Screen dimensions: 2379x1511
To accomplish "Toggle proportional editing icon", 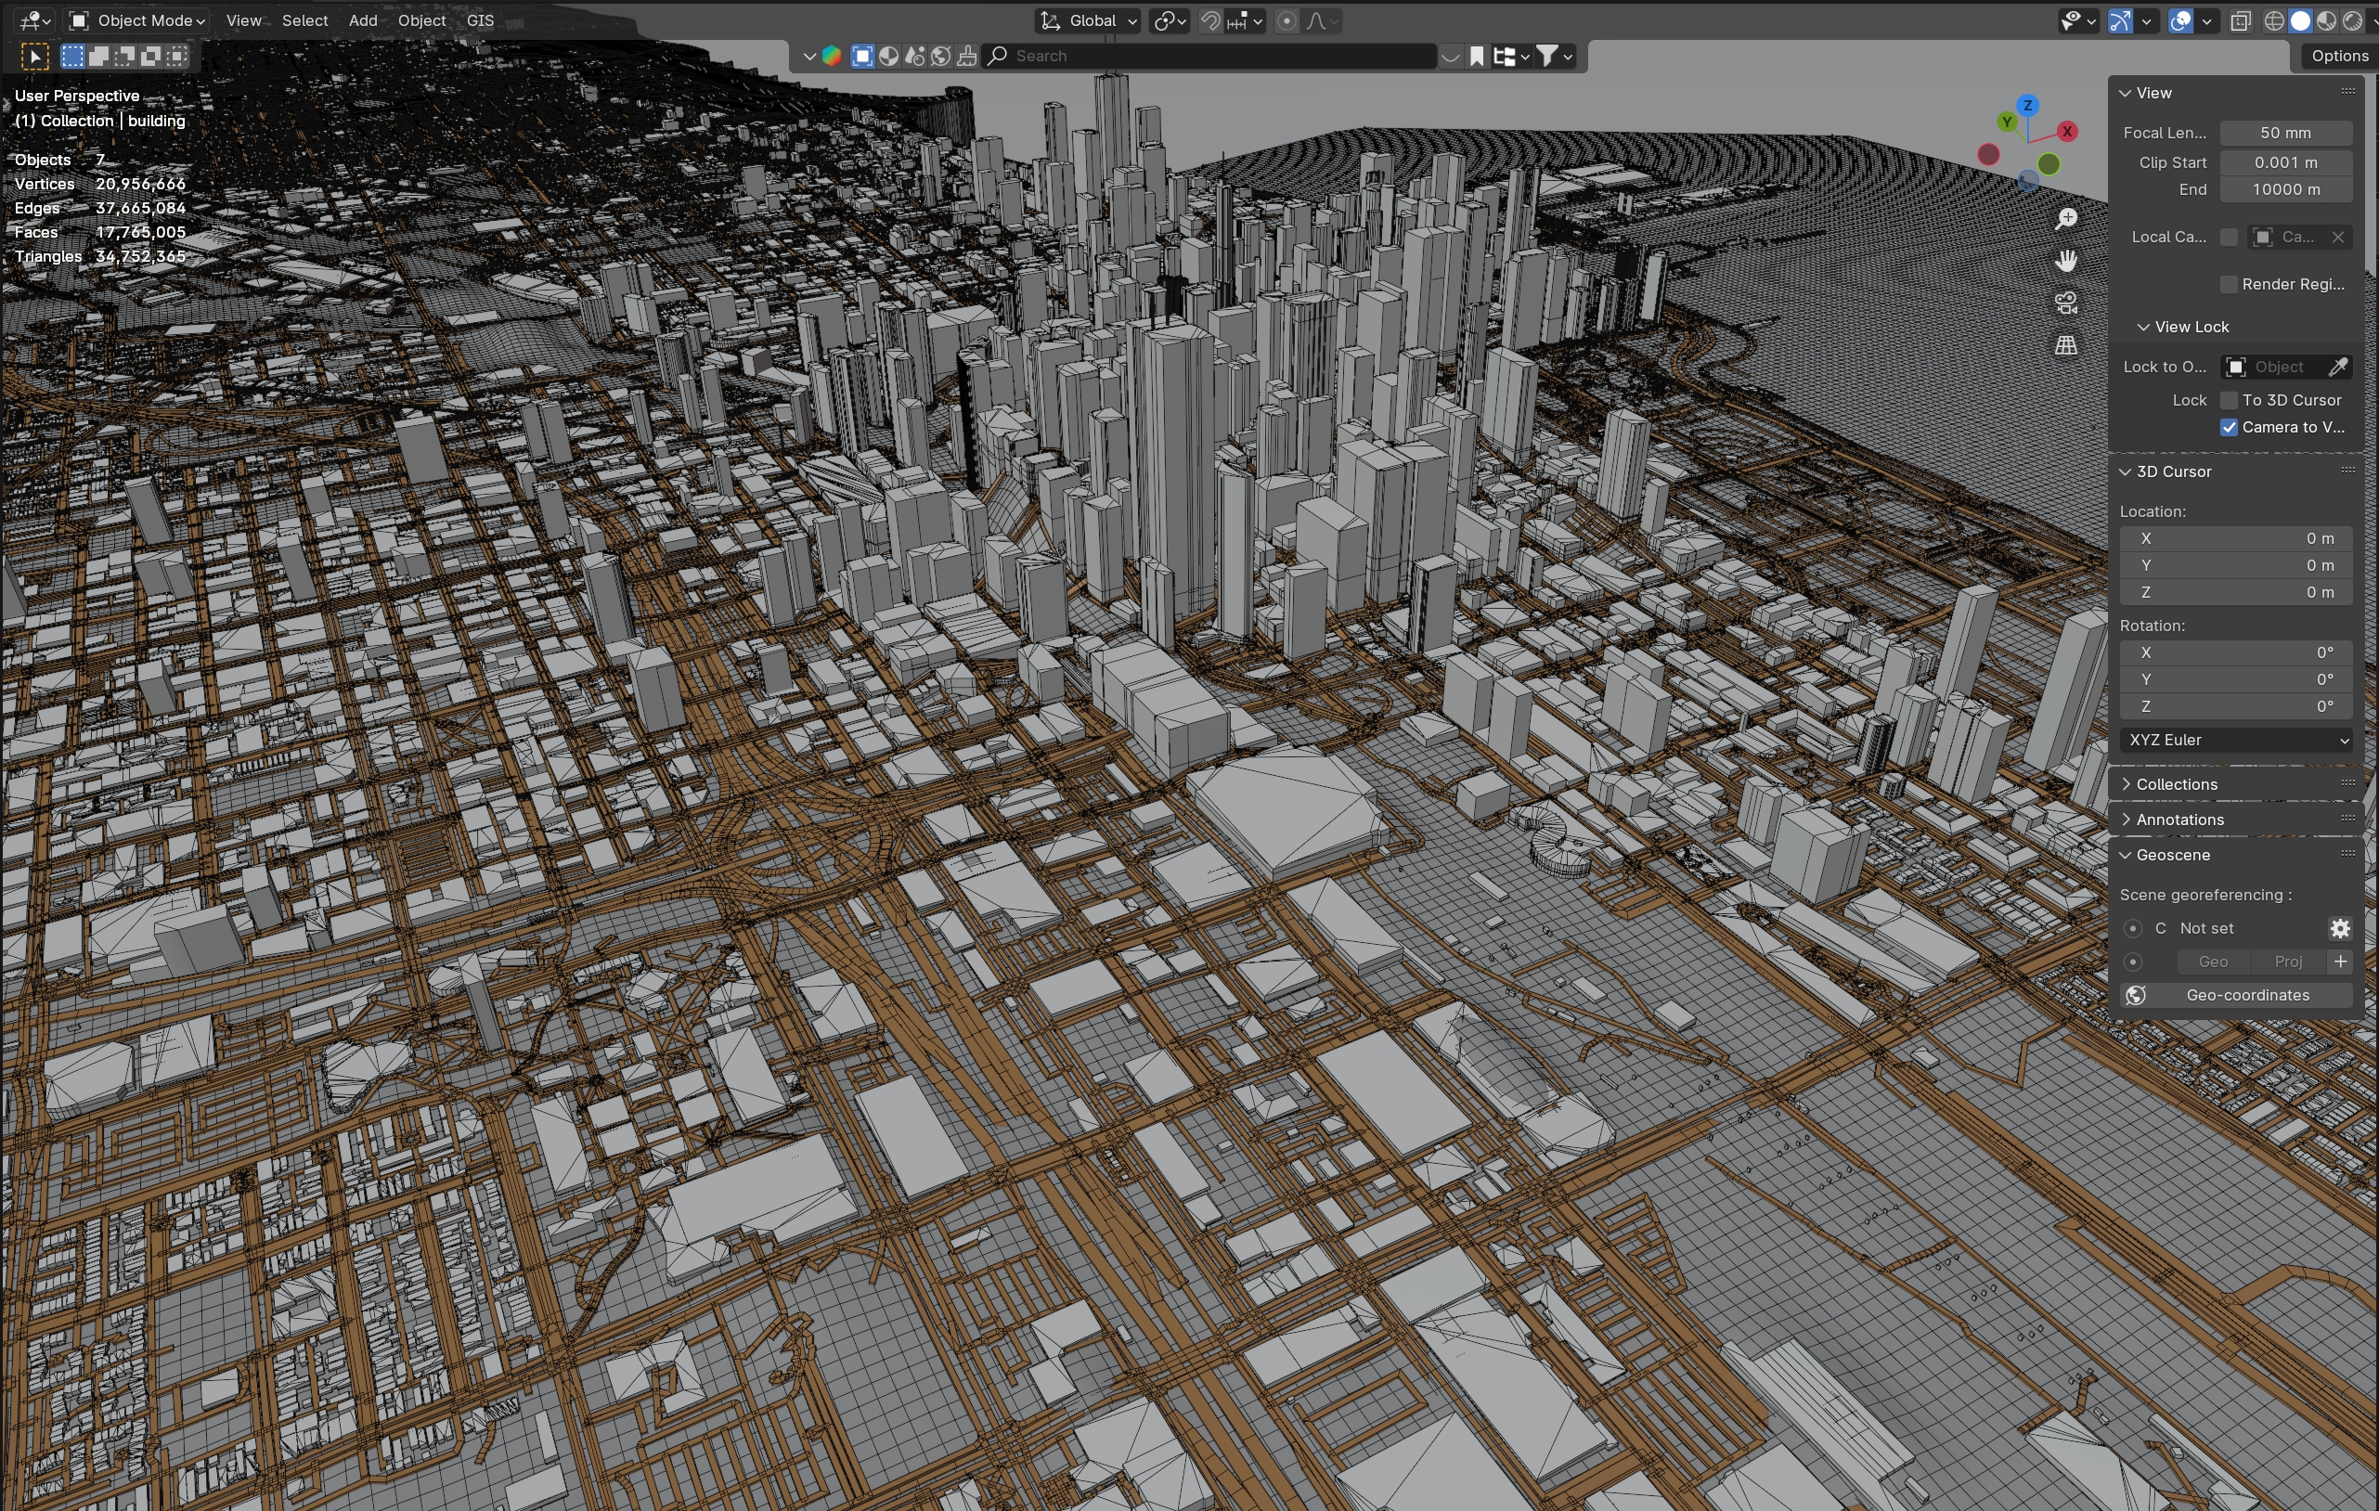I will [x=1286, y=20].
